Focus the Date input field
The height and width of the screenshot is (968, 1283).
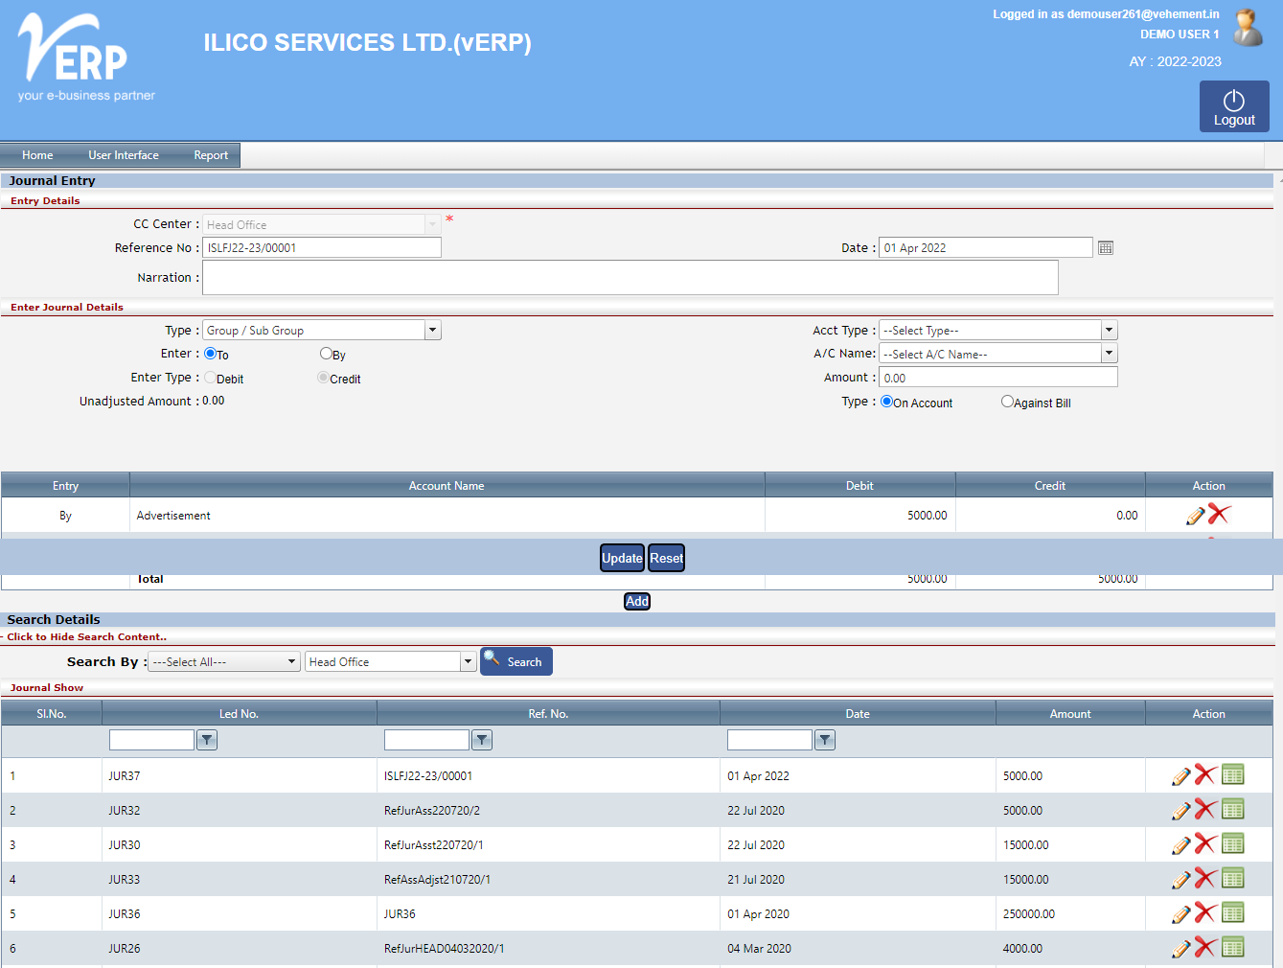986,248
